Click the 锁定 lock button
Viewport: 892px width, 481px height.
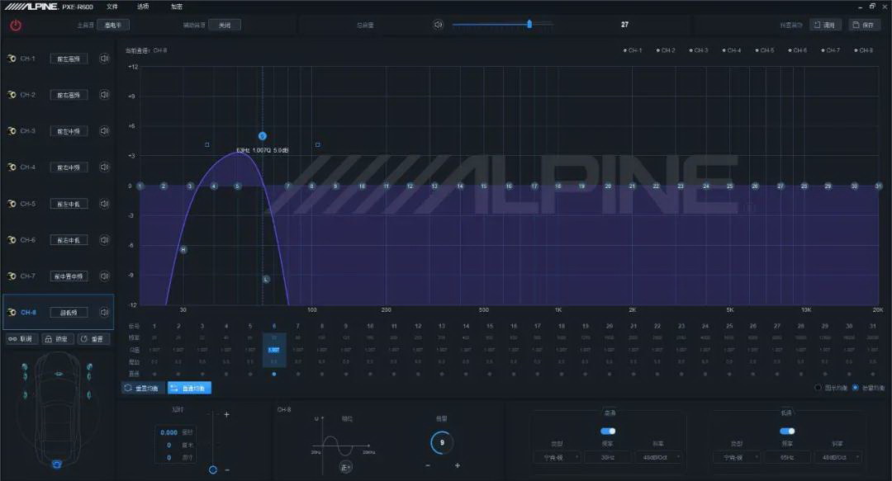pos(57,339)
